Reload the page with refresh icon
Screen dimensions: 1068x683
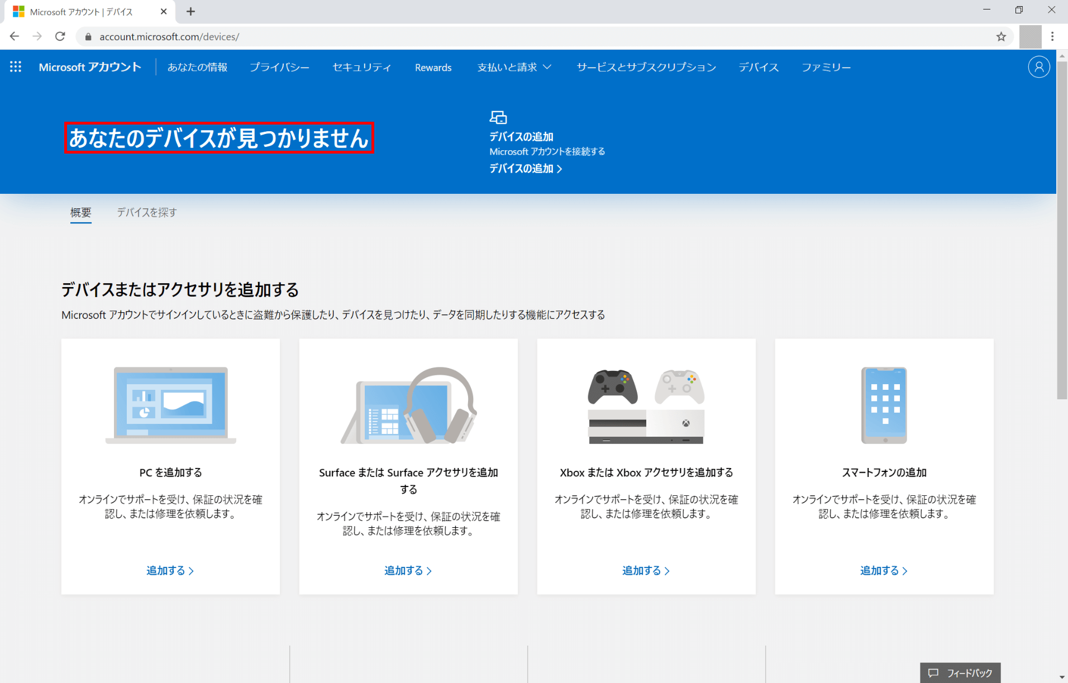pos(60,36)
